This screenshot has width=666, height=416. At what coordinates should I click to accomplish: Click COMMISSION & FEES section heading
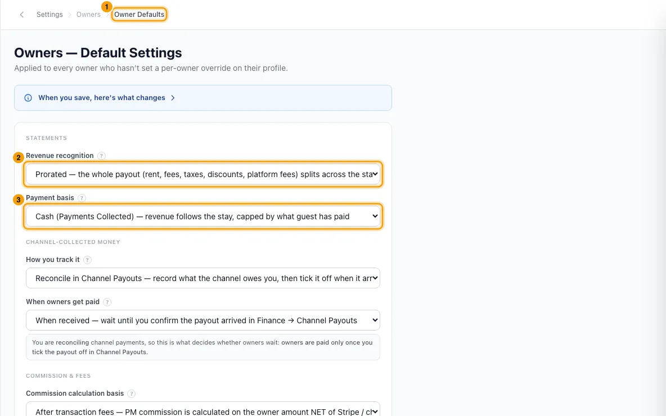58,376
